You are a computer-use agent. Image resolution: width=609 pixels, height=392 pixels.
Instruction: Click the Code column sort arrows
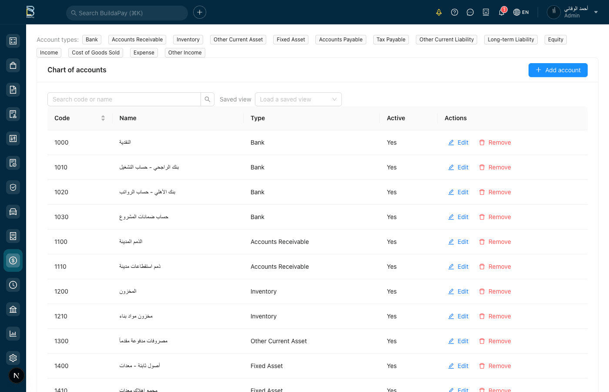(x=103, y=118)
